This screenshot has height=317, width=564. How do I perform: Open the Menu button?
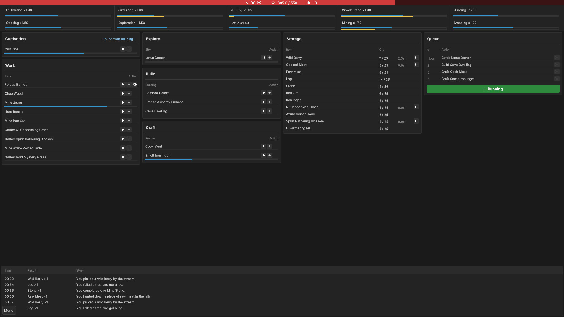coord(9,311)
